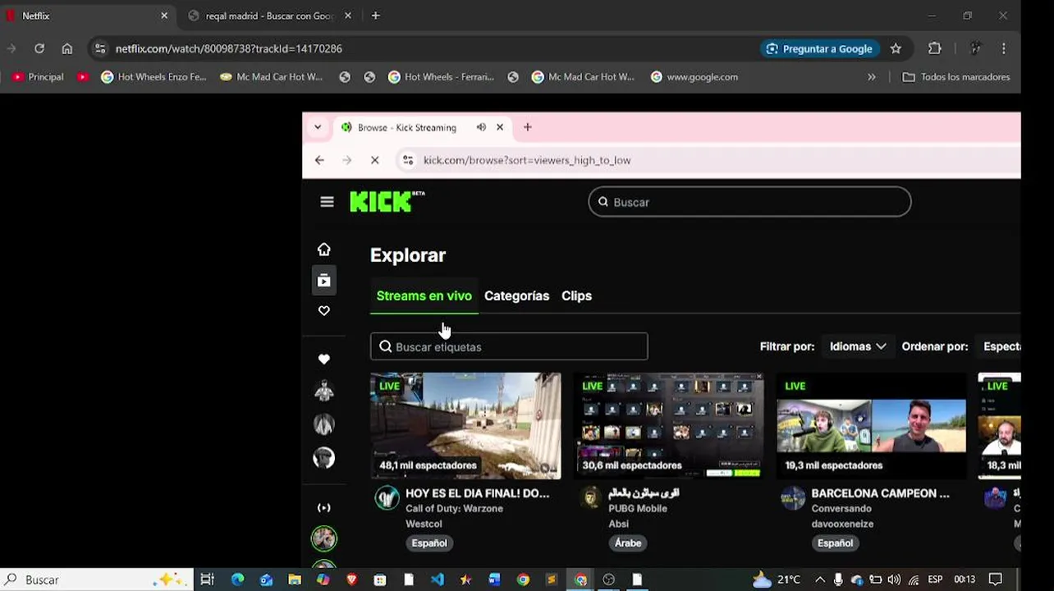Open new tab in the Netflix window
This screenshot has height=591, width=1054.
coord(375,16)
